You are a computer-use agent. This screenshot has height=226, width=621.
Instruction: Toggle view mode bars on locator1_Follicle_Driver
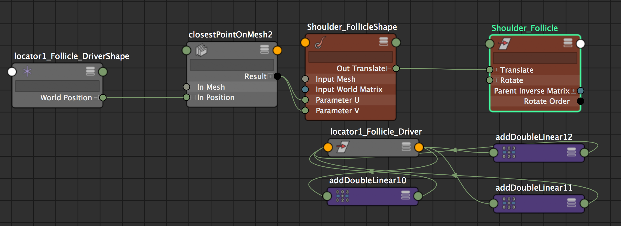coord(406,147)
